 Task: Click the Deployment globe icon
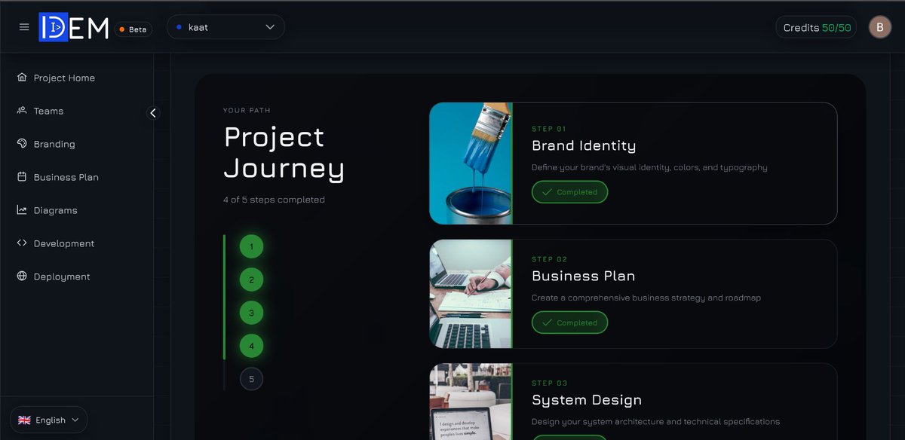(x=22, y=277)
